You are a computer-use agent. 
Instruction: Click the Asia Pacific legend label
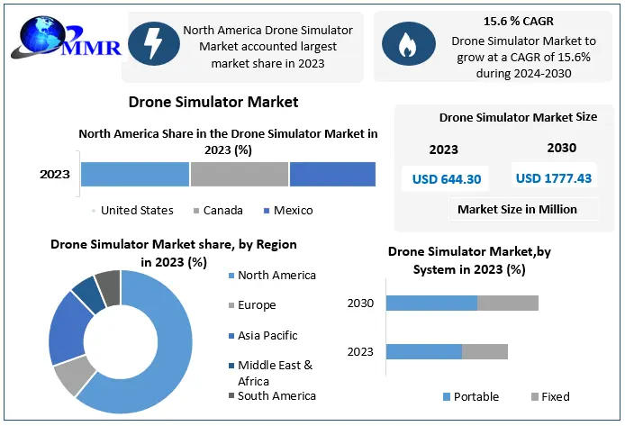point(267,335)
